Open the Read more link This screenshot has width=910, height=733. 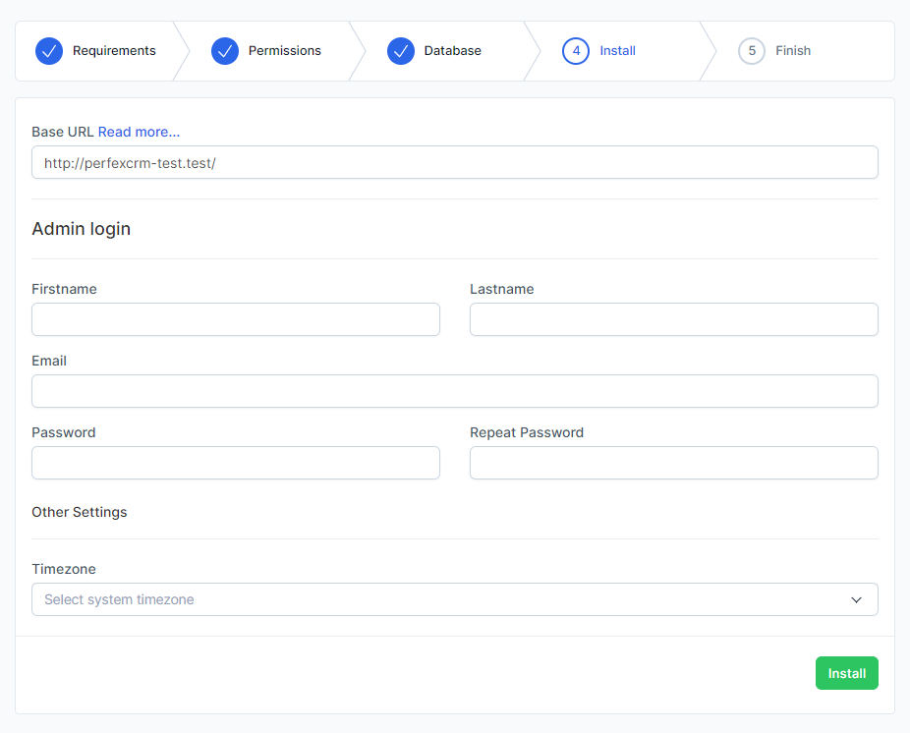click(x=139, y=132)
